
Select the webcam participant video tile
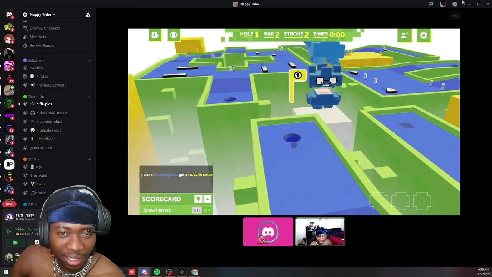tap(320, 232)
